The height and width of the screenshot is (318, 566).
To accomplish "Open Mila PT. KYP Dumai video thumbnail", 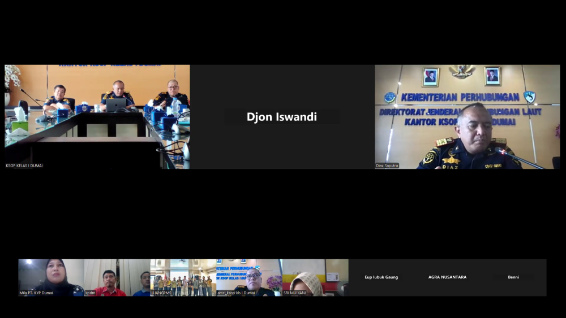I will (52, 278).
